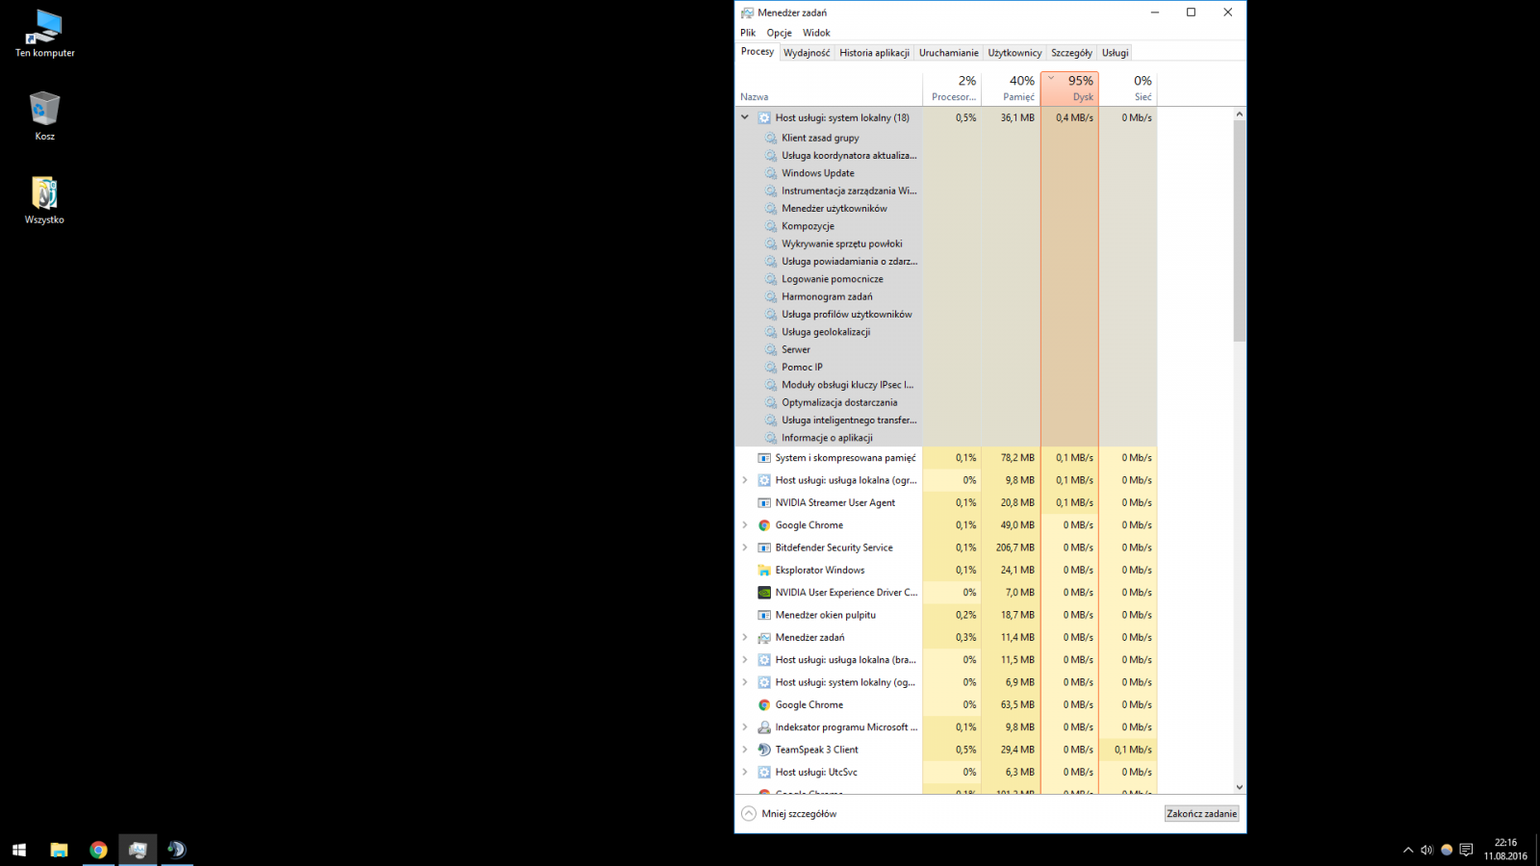Expand Bitdefender Security Service group
The image size is (1540, 866).
744,548
